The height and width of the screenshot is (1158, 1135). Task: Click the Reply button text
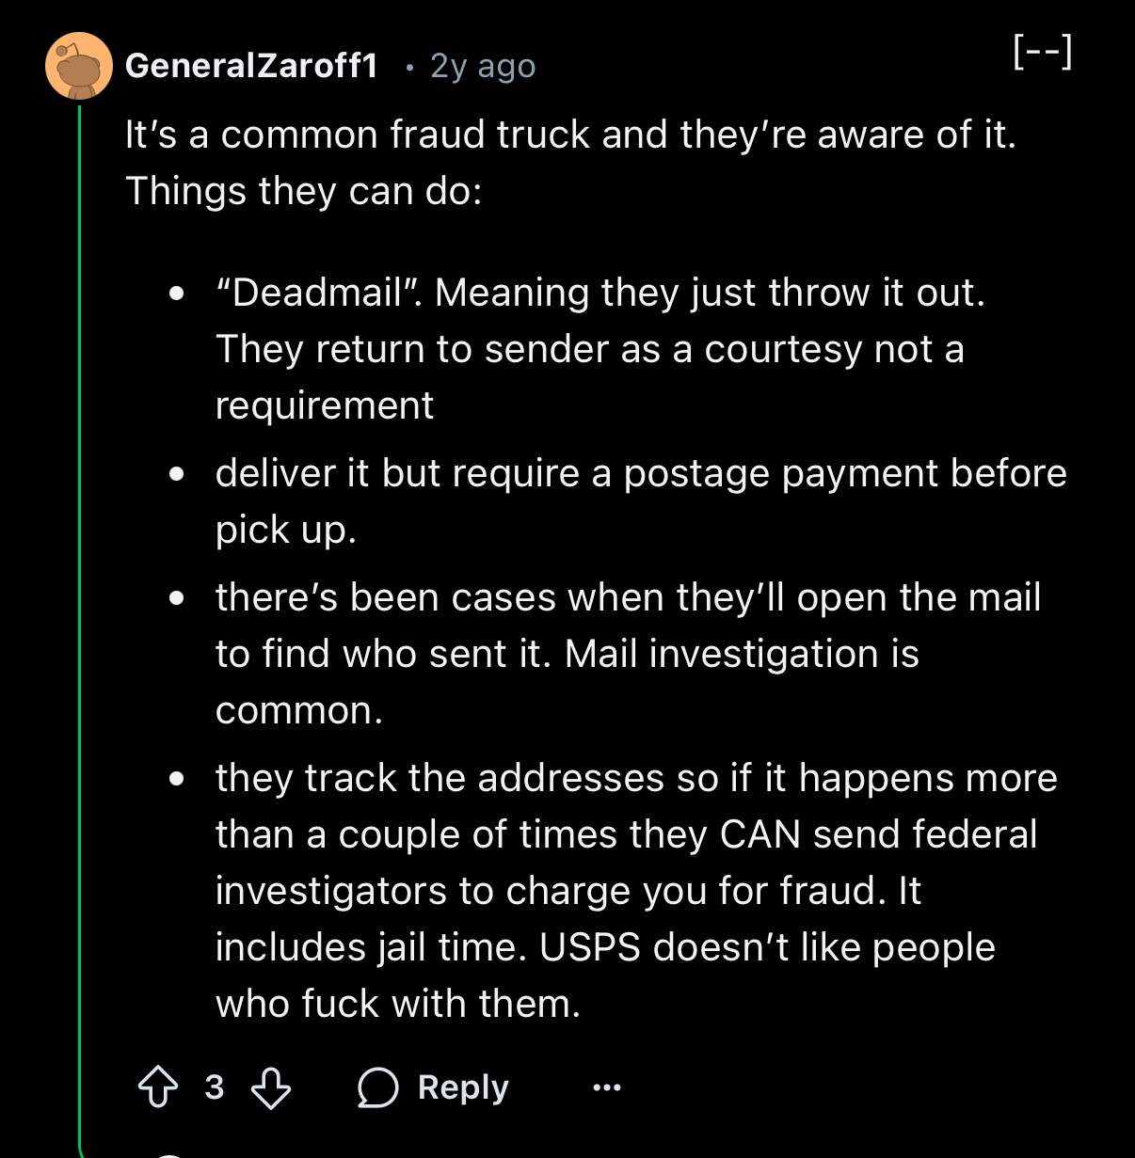coord(463,1087)
